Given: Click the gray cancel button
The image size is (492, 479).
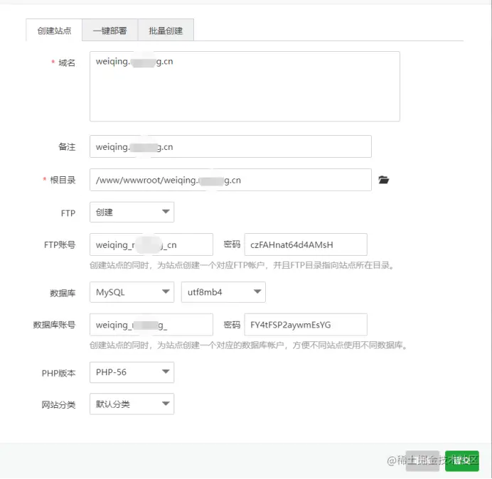Looking at the screenshot, I should point(422,461).
